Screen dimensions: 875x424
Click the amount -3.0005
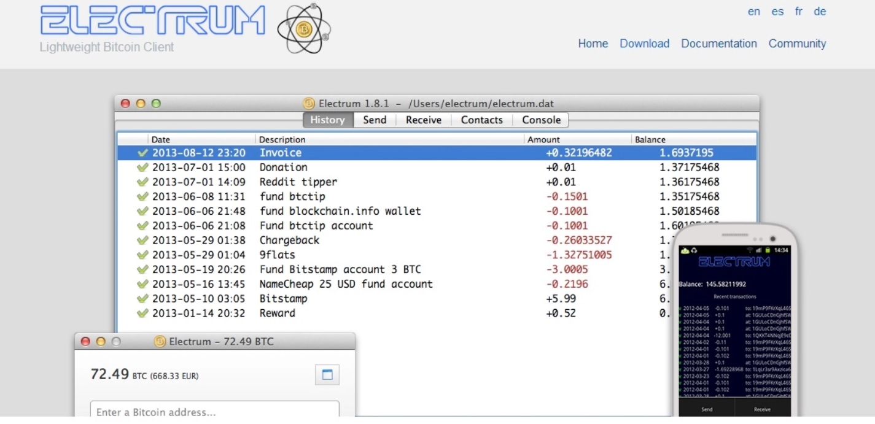pyautogui.click(x=567, y=269)
